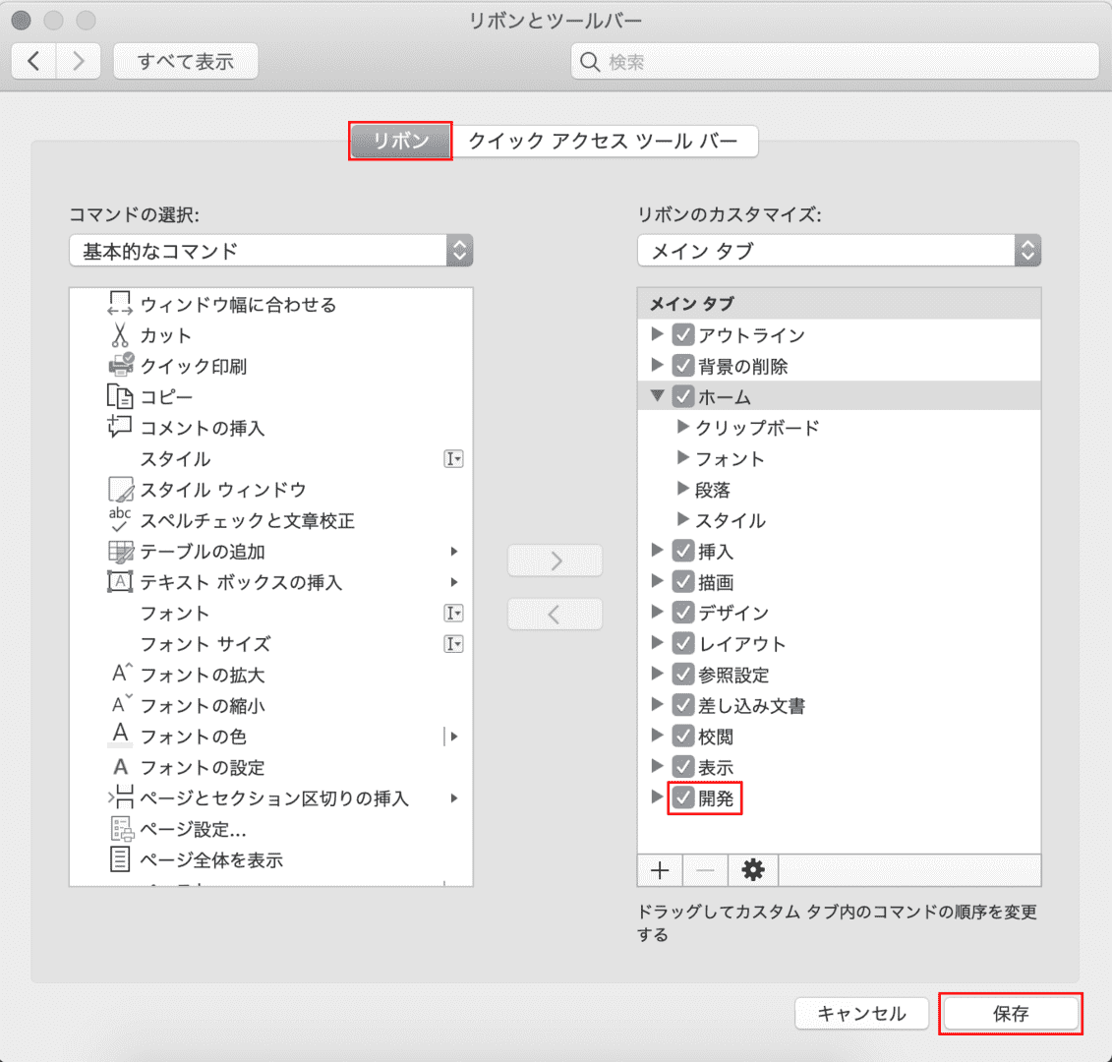Screen dimensions: 1112x1062
Task: Open the テーブルの追加 submenu arrow
Action: [x=454, y=552]
